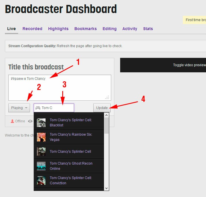
Task: Click Splinter Cell: Conviction cover thumbnail
Action: pyautogui.click(x=41, y=181)
